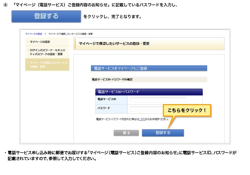
Task: Click the 電話サービスID input field
Action: click(x=158, y=100)
